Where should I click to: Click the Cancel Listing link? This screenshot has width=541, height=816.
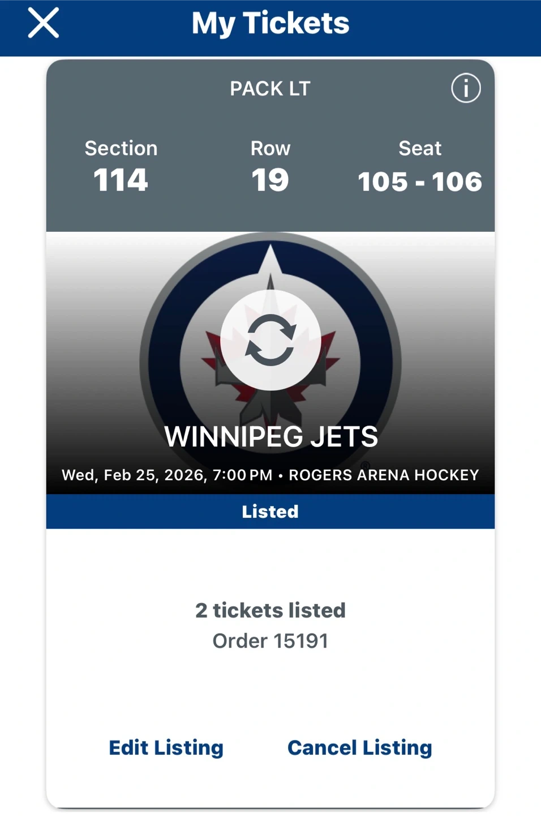coord(359,747)
